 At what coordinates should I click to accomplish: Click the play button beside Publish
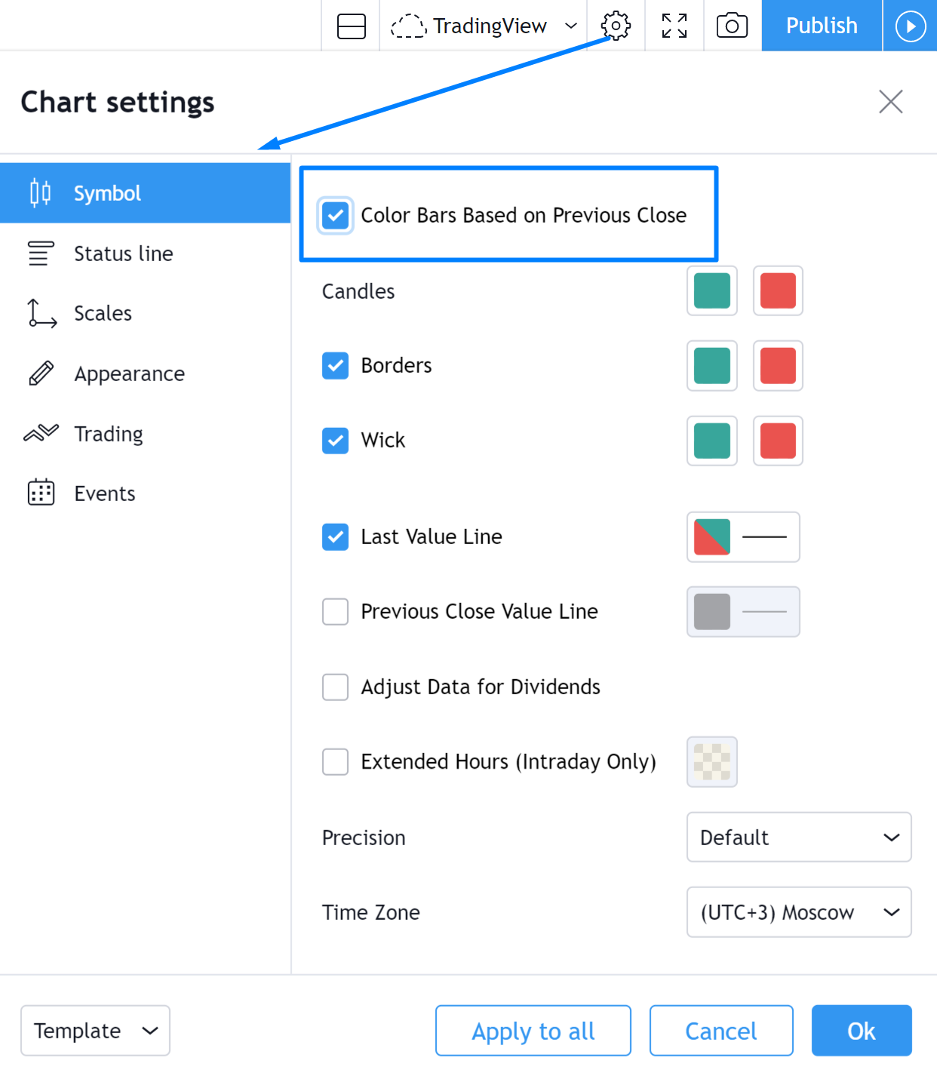(x=910, y=26)
